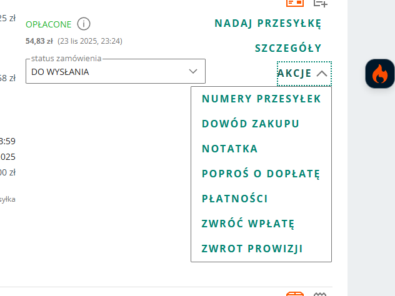
Task: Select NUMERY PRZESYŁEK from the menu
Action: click(x=261, y=99)
